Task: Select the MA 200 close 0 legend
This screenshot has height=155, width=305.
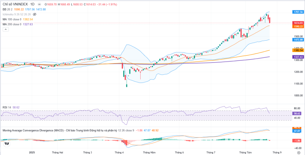Action: point(12,24)
